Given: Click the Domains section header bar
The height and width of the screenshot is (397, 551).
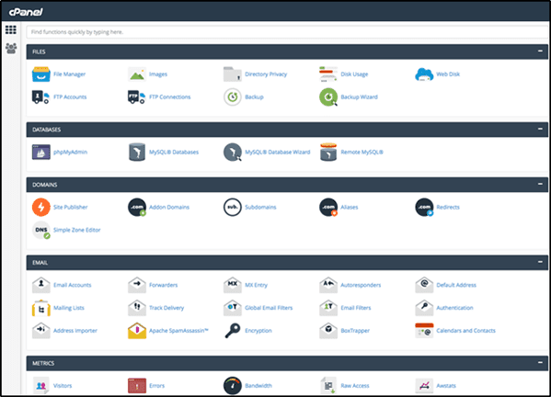Looking at the screenshot, I should [x=287, y=185].
